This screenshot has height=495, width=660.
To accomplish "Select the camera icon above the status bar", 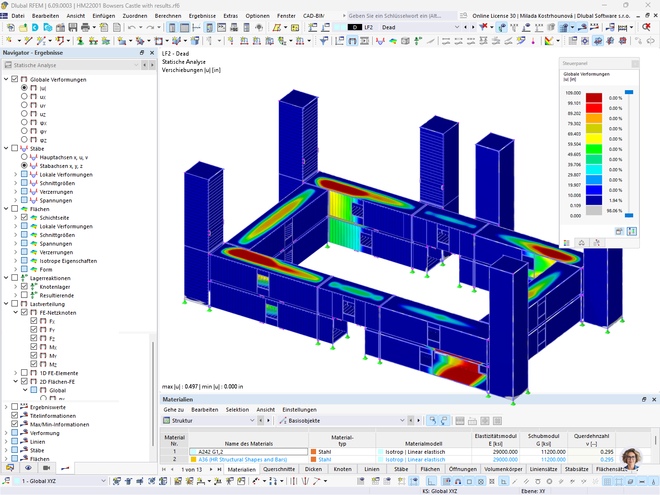I will pos(46,468).
